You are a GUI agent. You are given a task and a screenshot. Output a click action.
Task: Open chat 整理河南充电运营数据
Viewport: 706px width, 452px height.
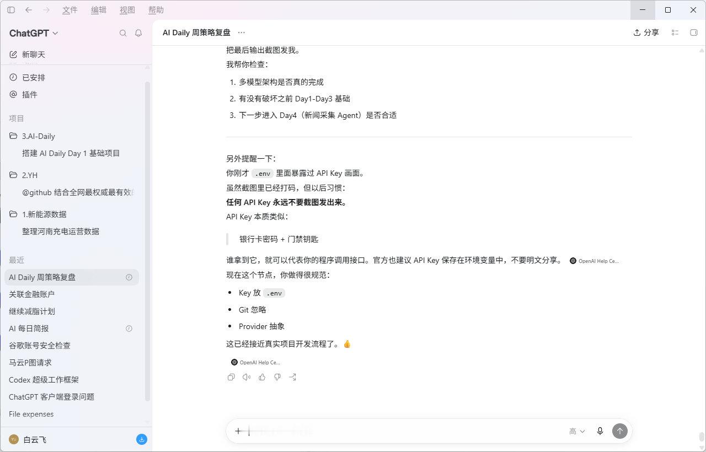pyautogui.click(x=72, y=232)
